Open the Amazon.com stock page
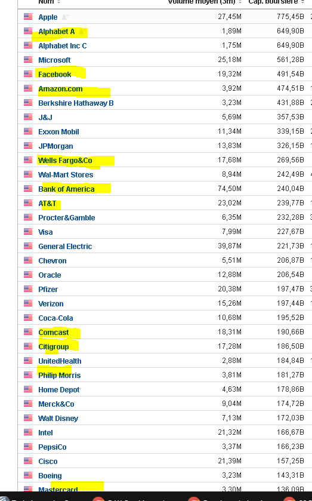Screen dimensions: 312x501 click(60, 89)
